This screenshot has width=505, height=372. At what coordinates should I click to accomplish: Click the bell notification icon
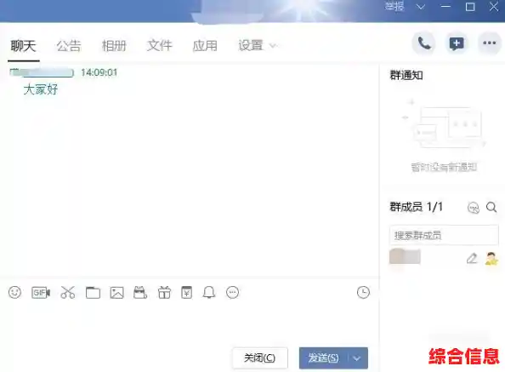click(x=209, y=292)
